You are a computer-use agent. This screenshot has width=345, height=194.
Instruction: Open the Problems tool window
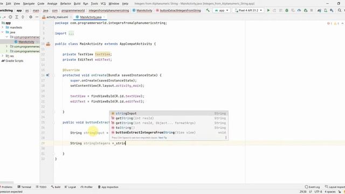click(x=6, y=187)
